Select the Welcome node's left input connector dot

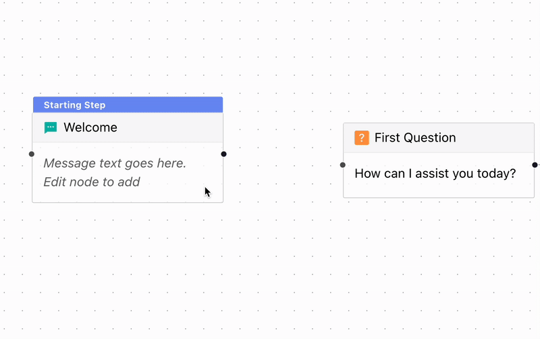(x=32, y=154)
